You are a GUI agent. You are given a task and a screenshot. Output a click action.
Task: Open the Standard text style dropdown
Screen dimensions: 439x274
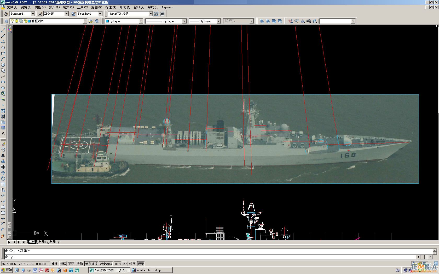pos(33,14)
